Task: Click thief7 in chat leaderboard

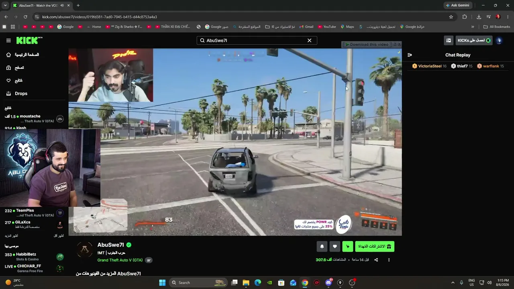Action: [x=462, y=66]
